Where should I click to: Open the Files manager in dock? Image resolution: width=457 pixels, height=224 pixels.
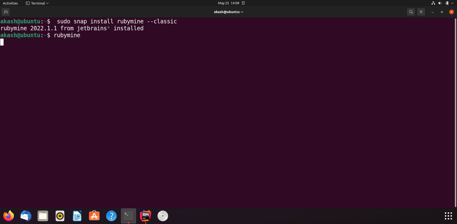43,216
